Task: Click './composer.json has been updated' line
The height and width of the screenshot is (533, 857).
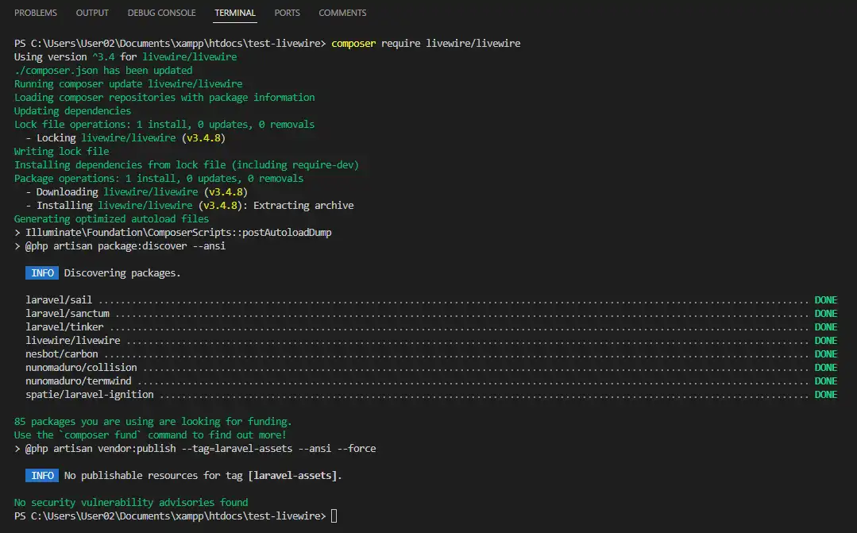Action: click(103, 71)
